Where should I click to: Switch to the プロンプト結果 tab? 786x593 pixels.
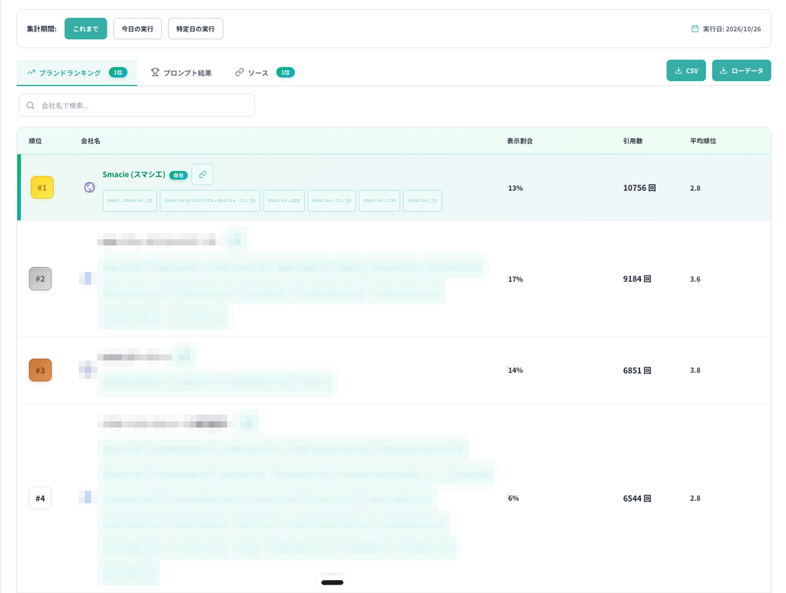[181, 73]
